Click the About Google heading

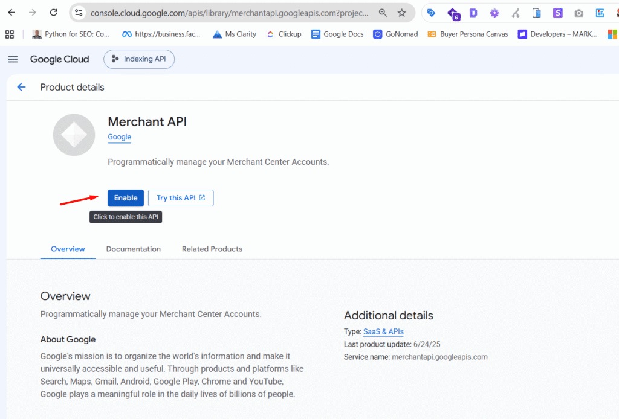tap(68, 339)
